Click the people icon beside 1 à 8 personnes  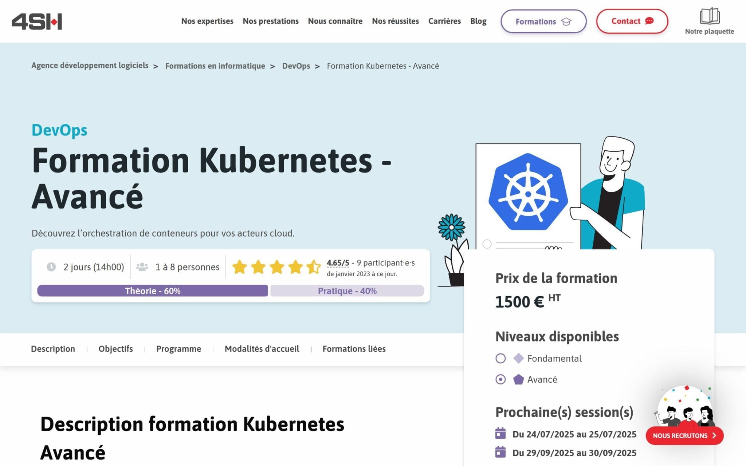click(x=142, y=267)
